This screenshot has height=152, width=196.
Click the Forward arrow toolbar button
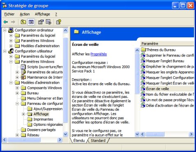13,22
